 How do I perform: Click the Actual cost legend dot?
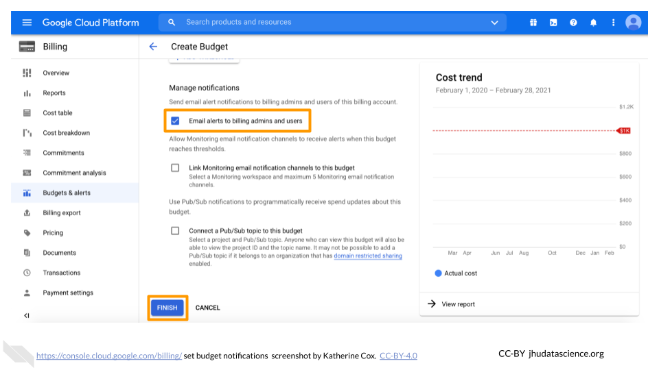(438, 273)
